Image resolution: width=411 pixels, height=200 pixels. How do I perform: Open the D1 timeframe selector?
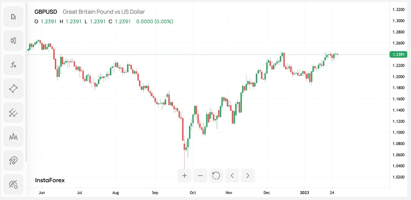click(x=13, y=17)
